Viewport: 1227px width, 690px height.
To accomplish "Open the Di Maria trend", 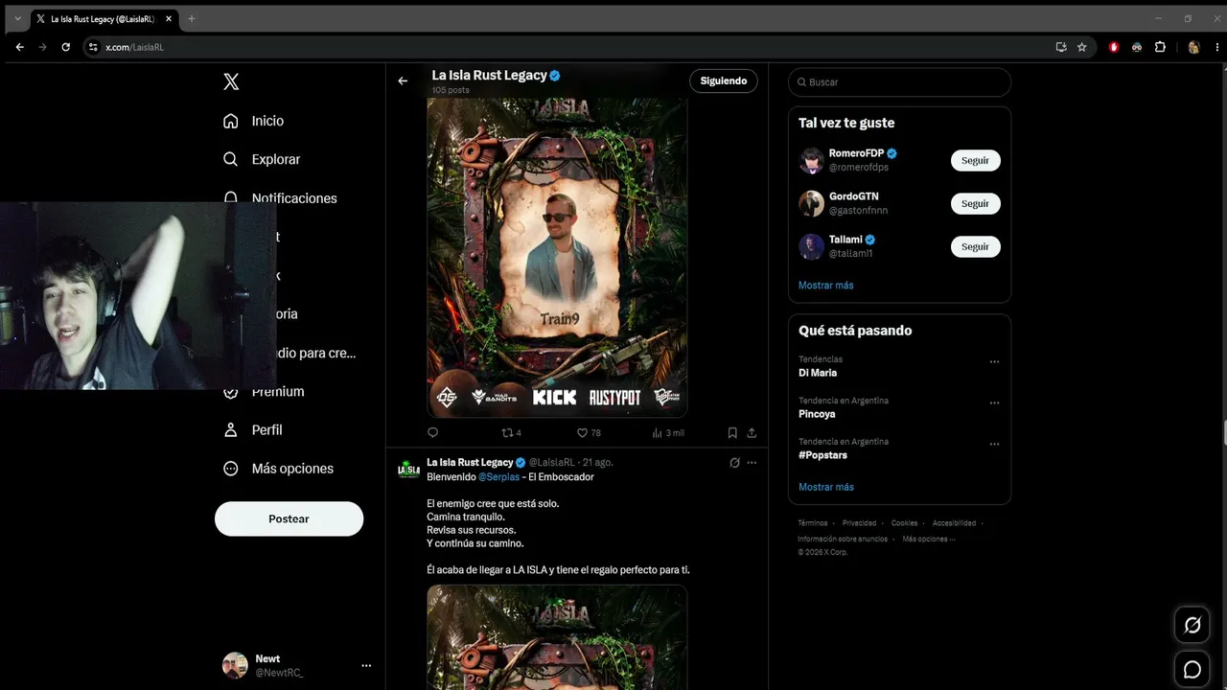I will pos(818,373).
